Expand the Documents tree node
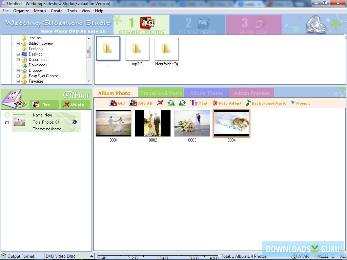347x260 pixels. (18, 60)
